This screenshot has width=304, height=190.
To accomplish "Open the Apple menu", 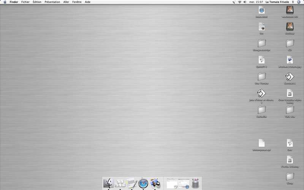I will pyautogui.click(x=5, y=2).
